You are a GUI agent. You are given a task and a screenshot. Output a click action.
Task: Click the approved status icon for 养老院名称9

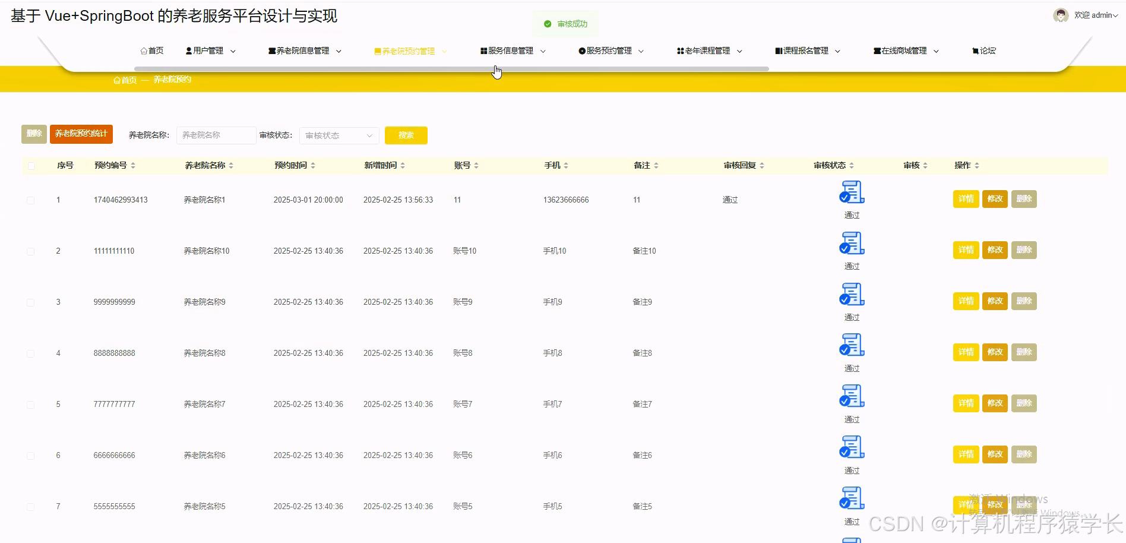pos(852,294)
